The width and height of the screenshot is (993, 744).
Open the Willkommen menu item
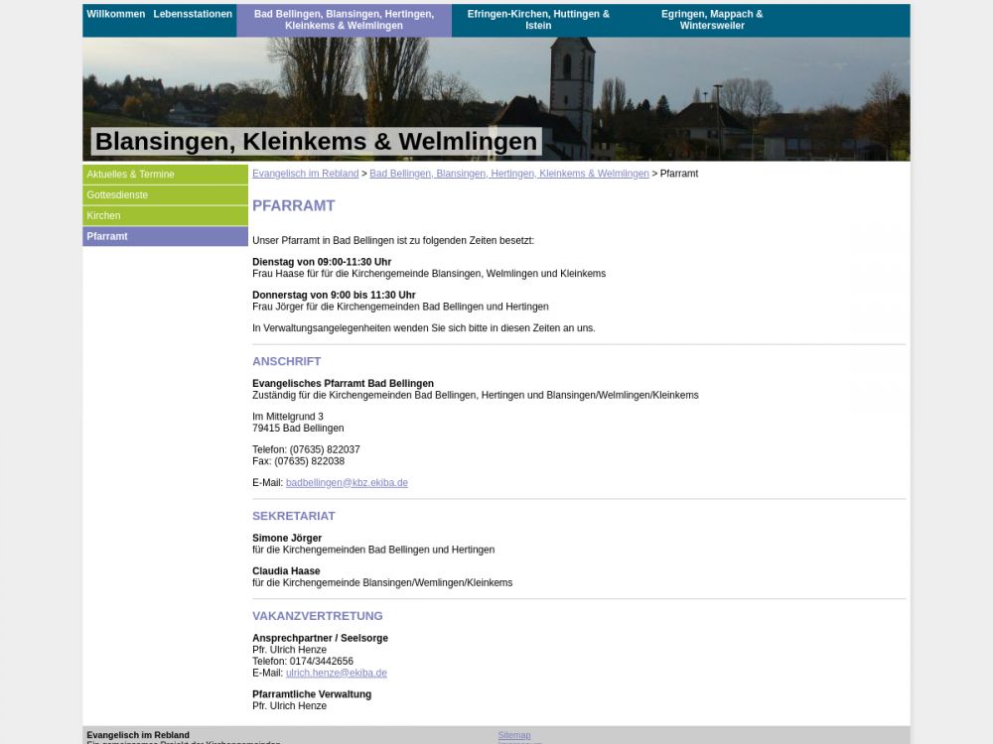tap(115, 14)
